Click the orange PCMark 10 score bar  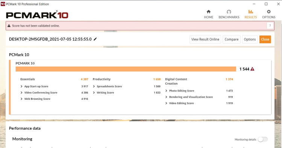point(126,69)
